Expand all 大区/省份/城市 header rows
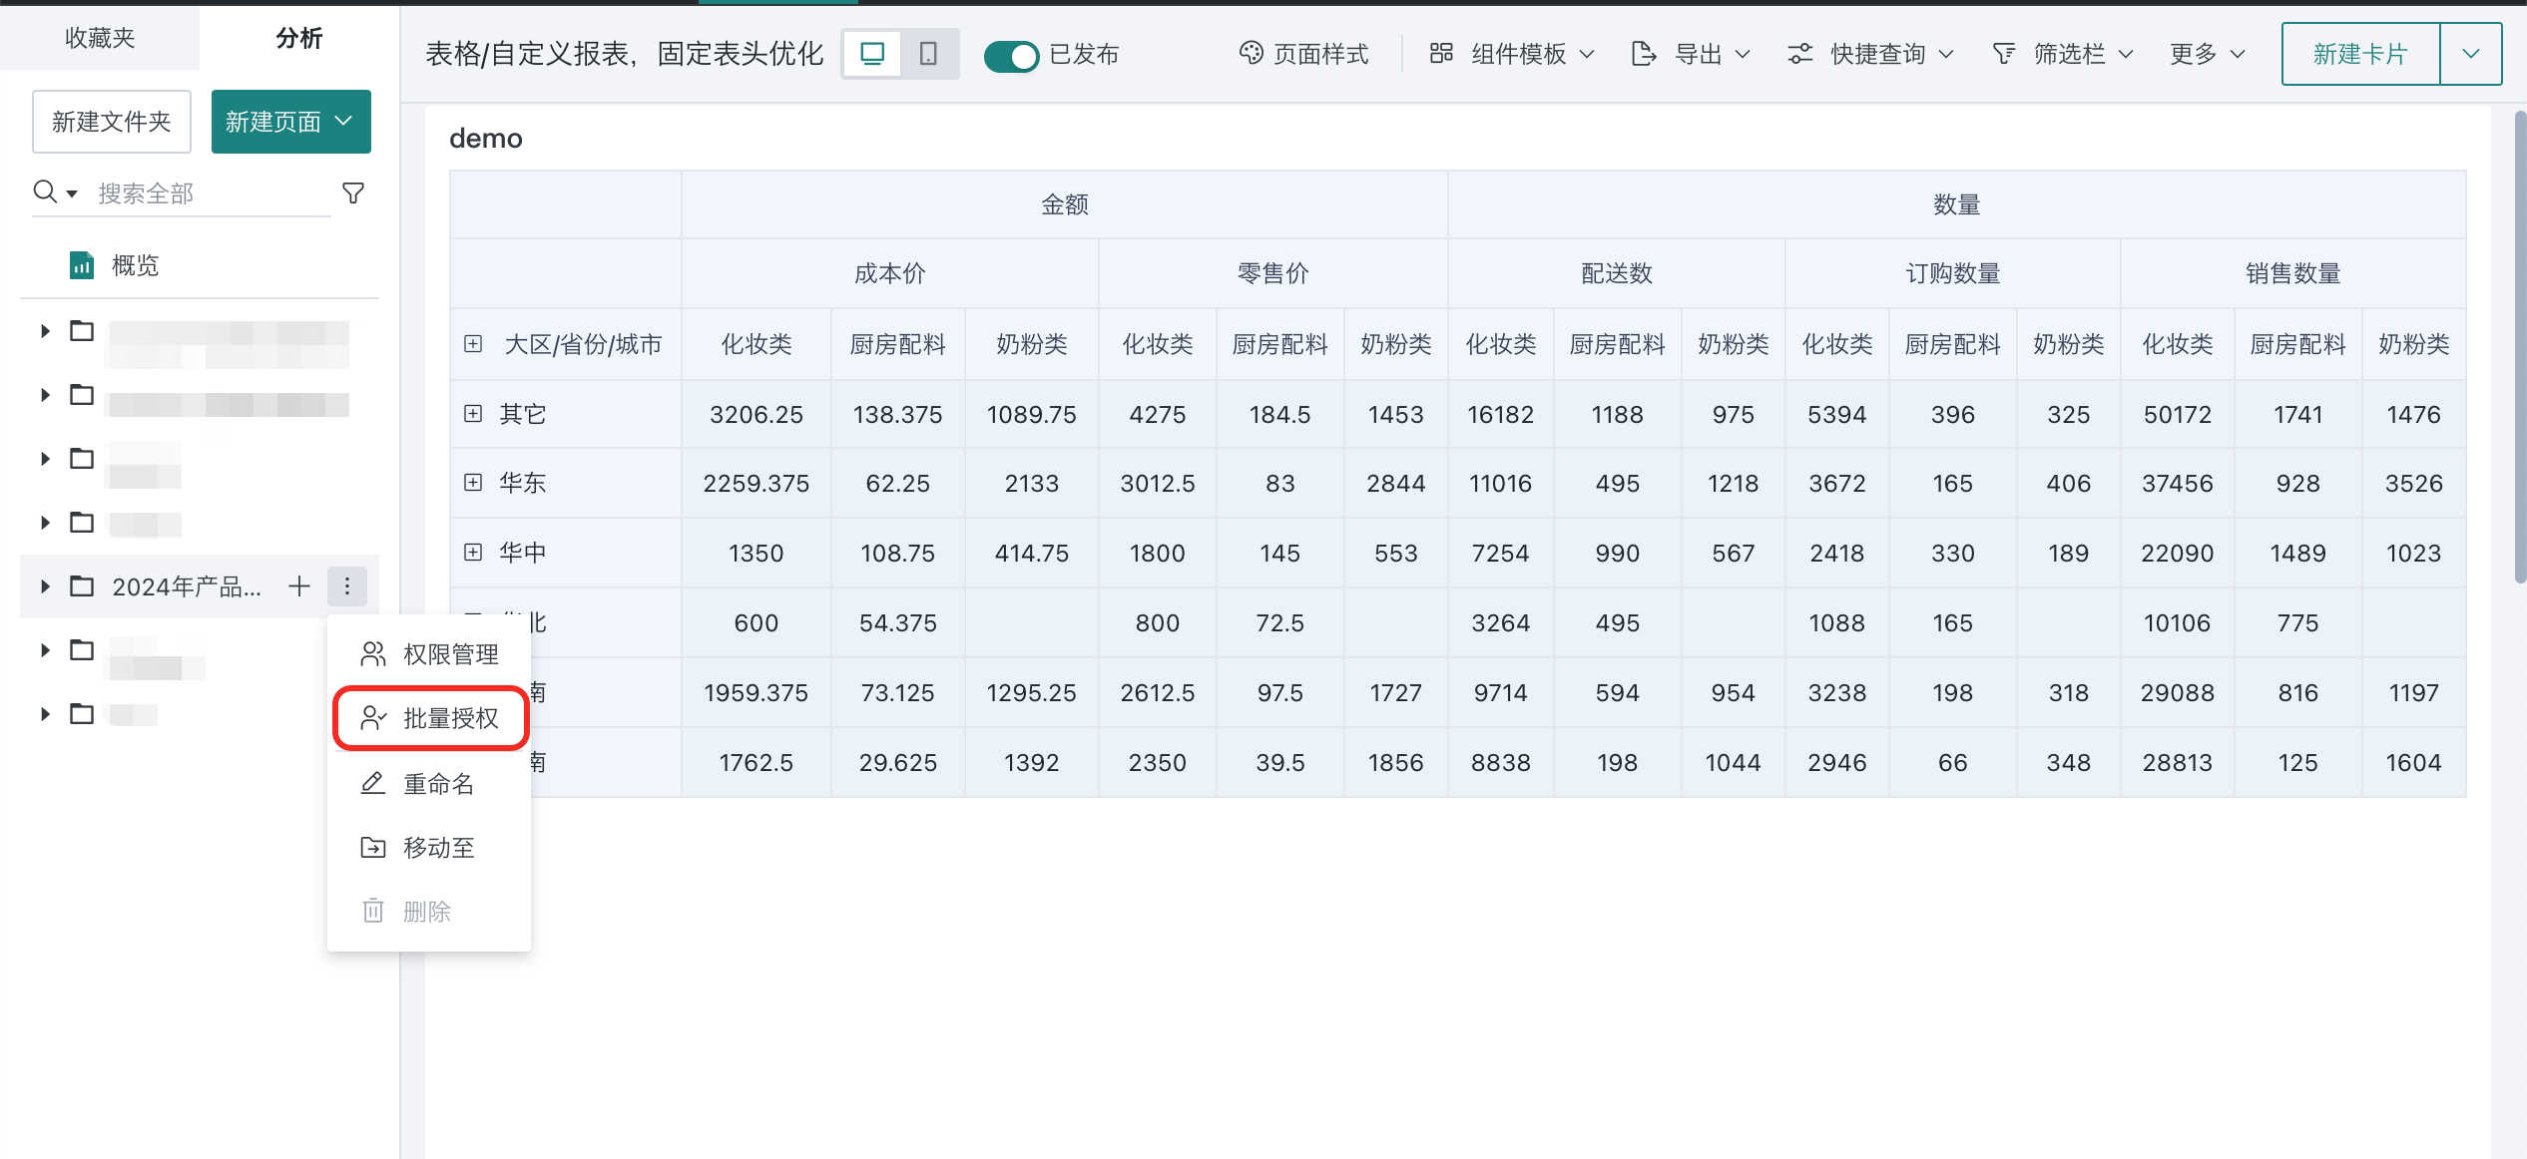 pyautogui.click(x=473, y=344)
